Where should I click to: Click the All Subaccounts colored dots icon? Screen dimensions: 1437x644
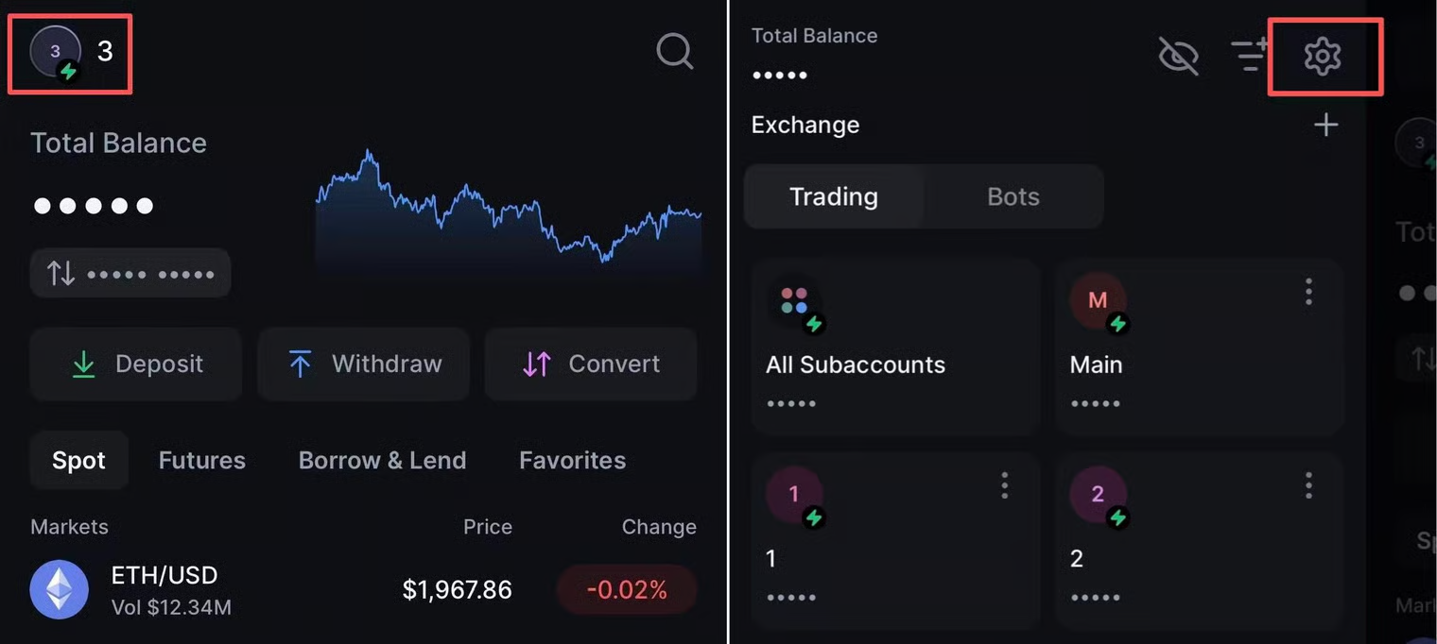(794, 301)
